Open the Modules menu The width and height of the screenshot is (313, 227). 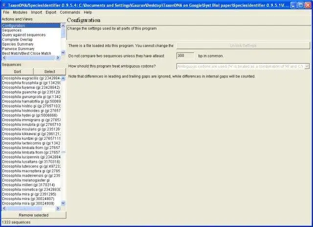[20, 12]
